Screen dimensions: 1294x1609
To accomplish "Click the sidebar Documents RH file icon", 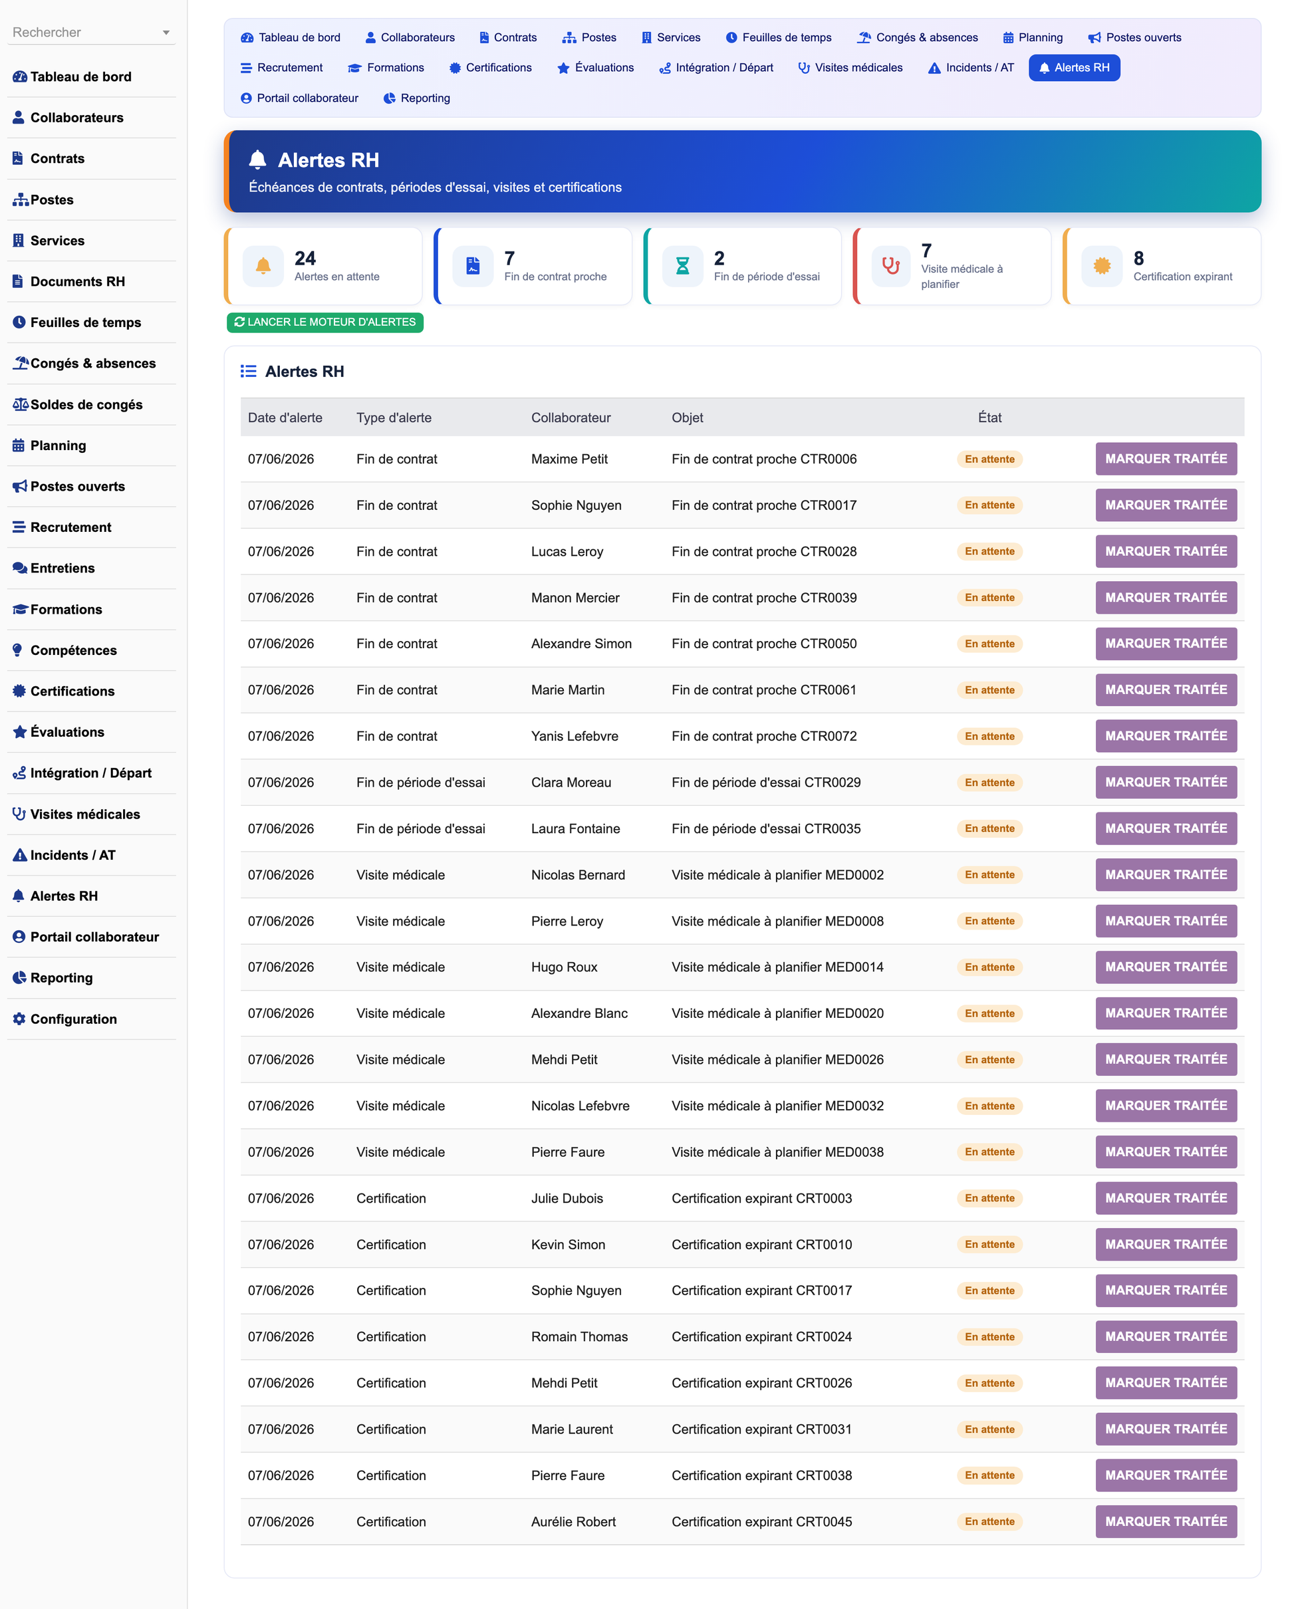I will pyautogui.click(x=18, y=281).
